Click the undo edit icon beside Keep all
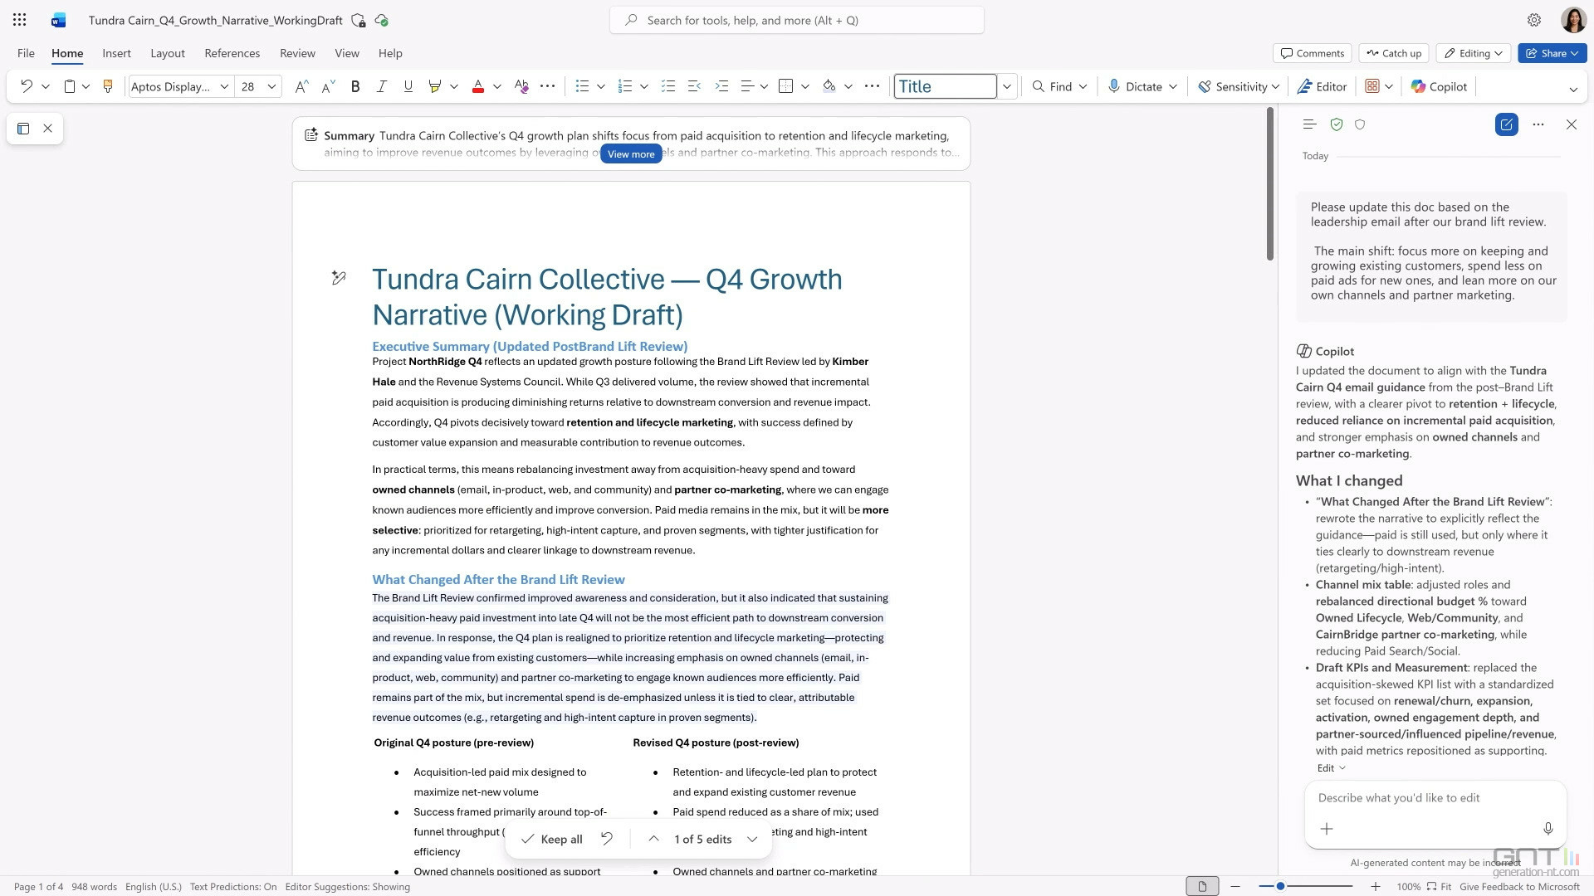The image size is (1594, 896). tap(607, 839)
